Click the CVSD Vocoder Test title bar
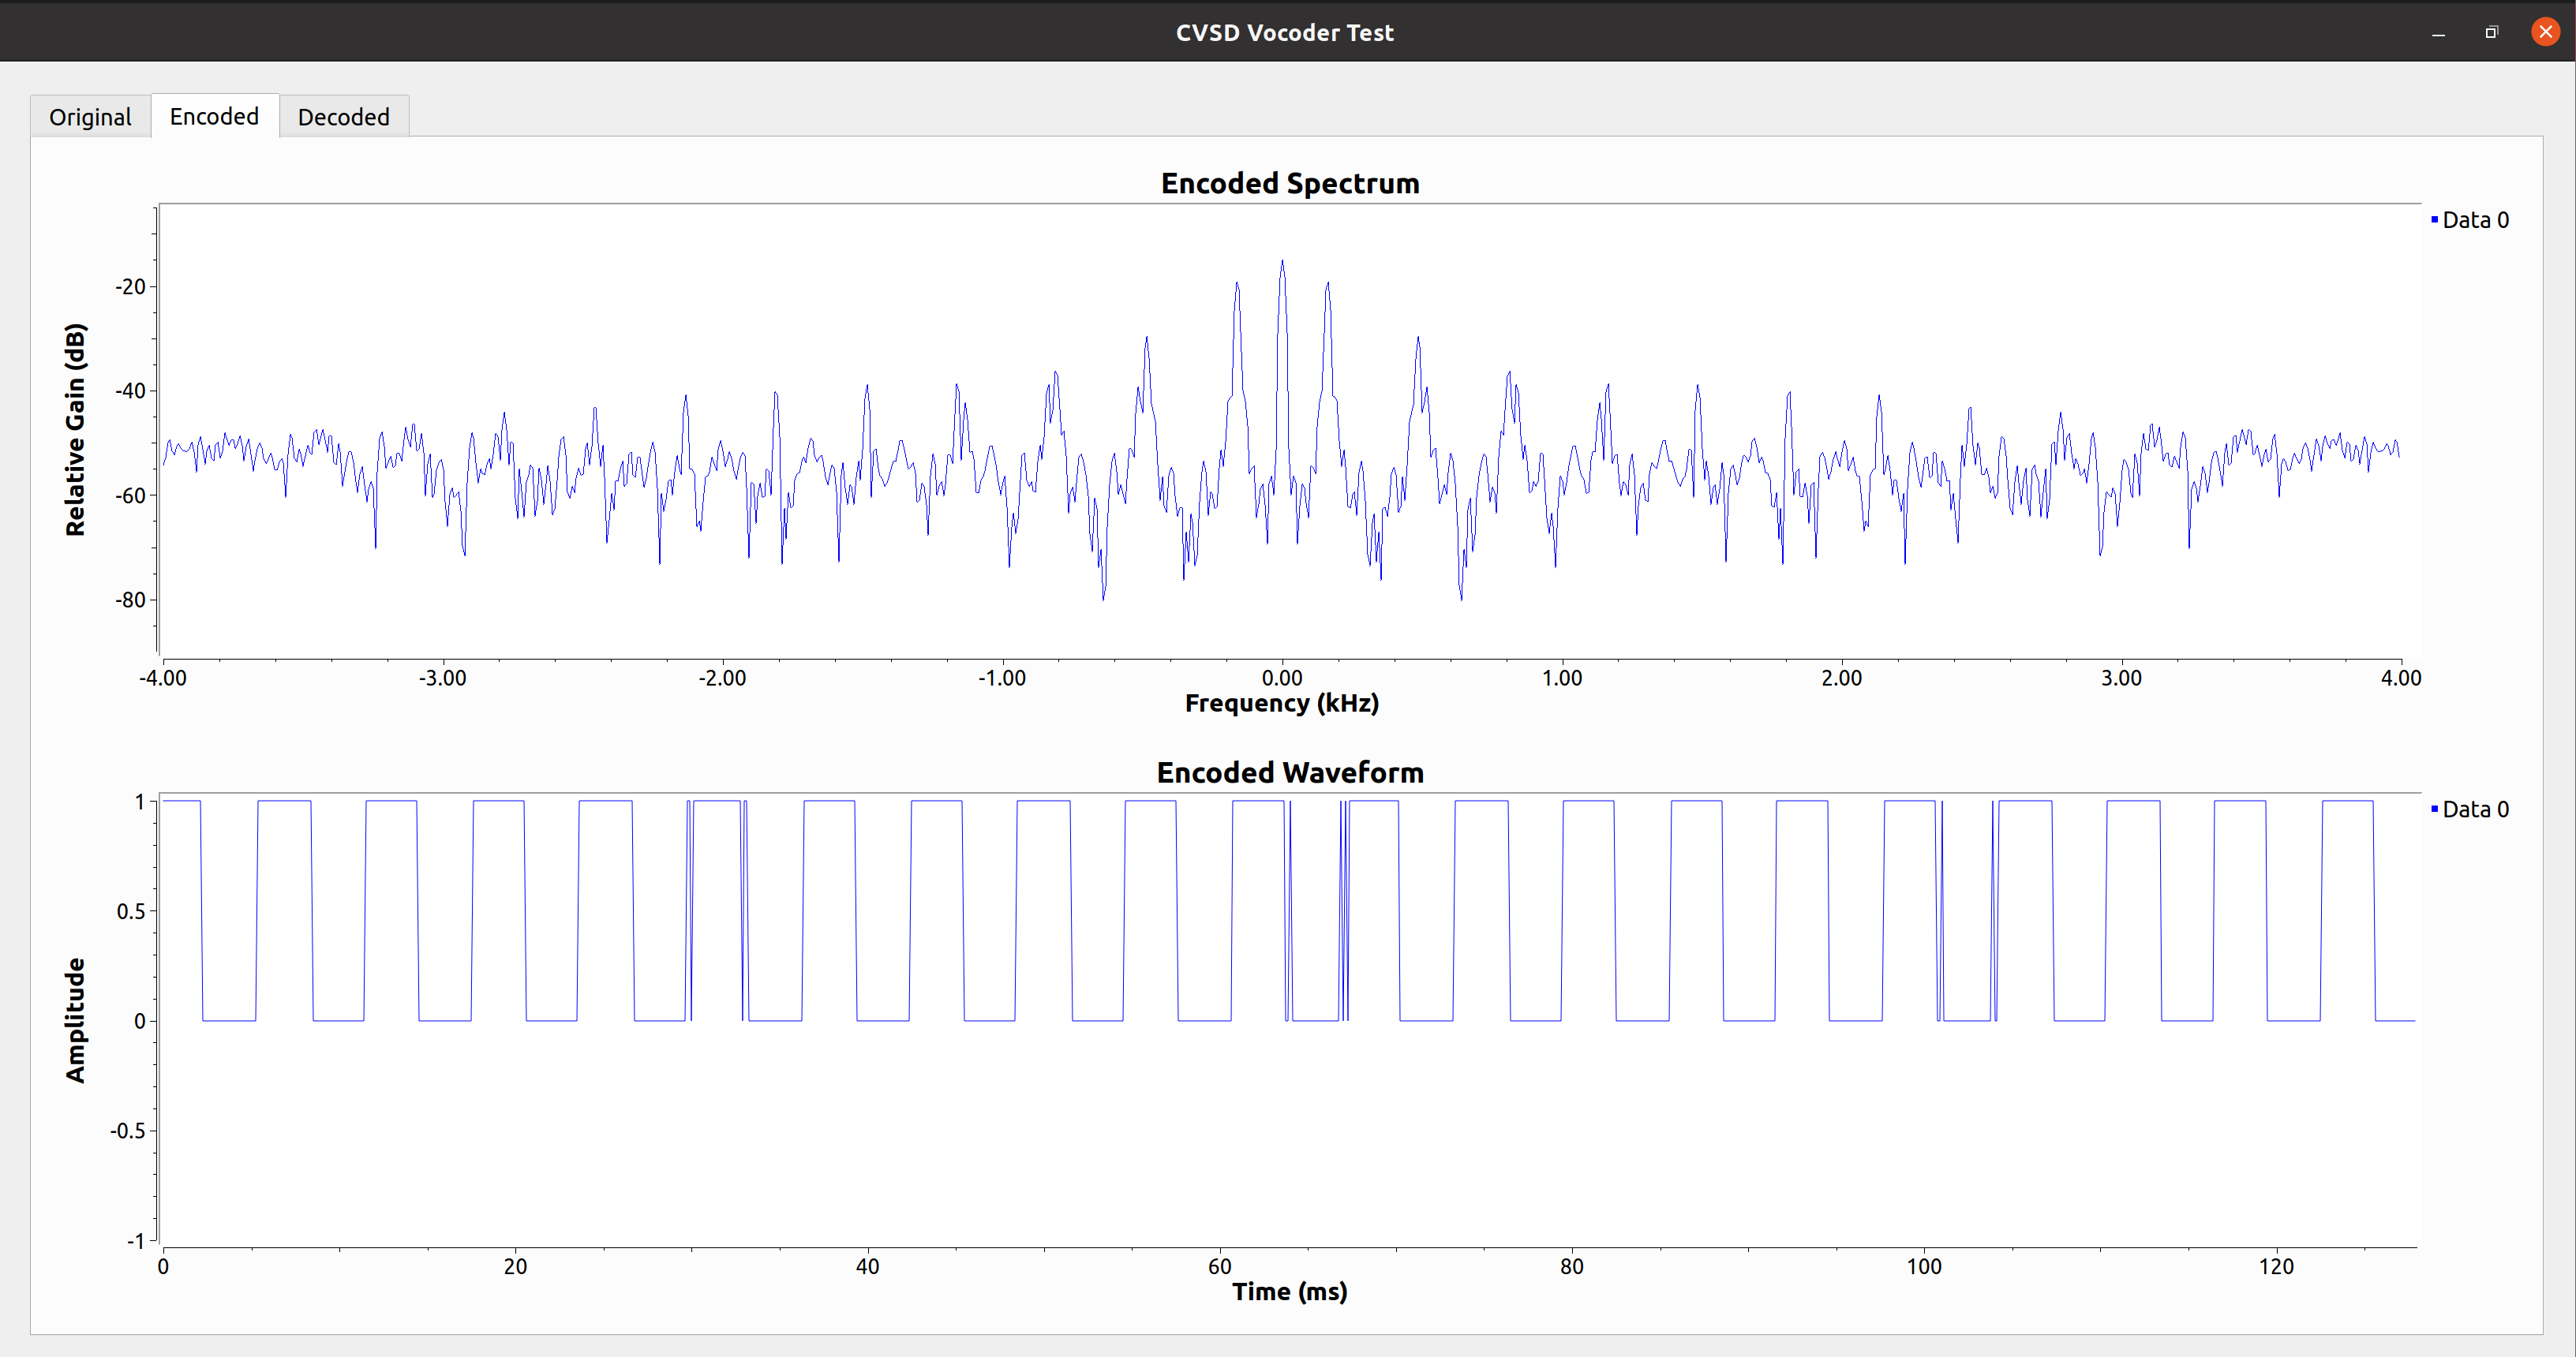Viewport: 2576px width, 1357px height. [1284, 33]
